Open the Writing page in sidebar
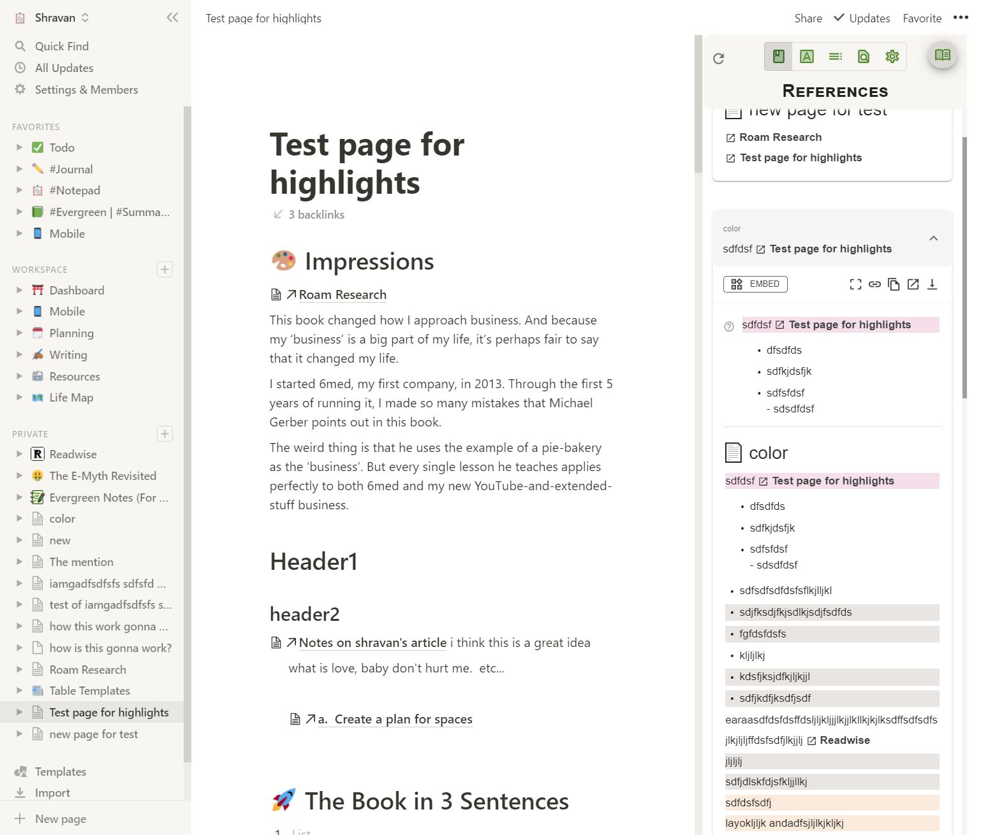The image size is (981, 835). coord(68,355)
